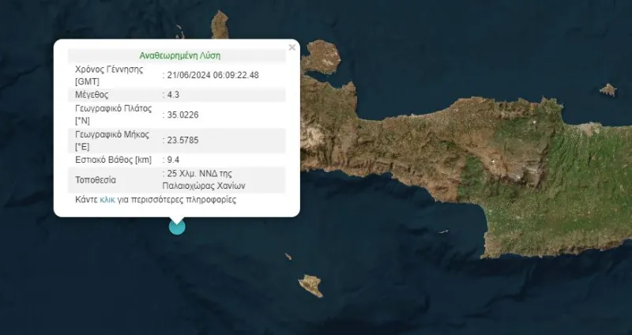Select the teal epicenter marker on the map
Image resolution: width=632 pixels, height=335 pixels.
(177, 227)
